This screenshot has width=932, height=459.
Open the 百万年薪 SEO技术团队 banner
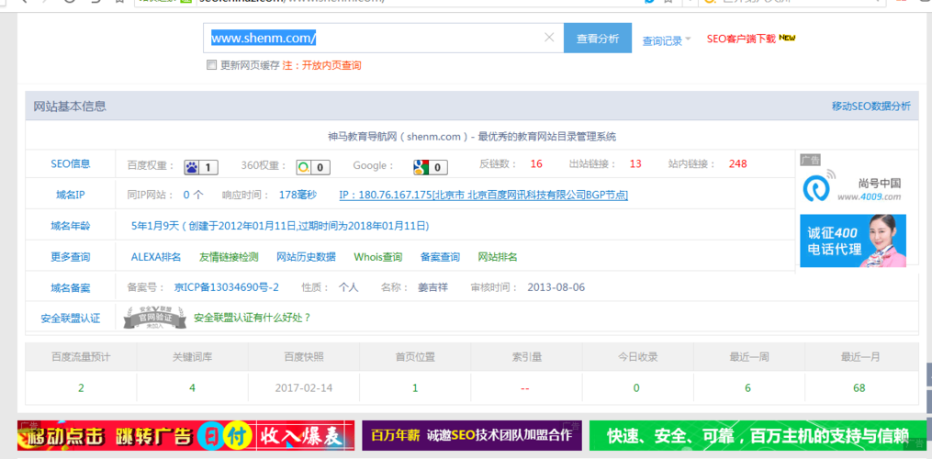coord(472,436)
